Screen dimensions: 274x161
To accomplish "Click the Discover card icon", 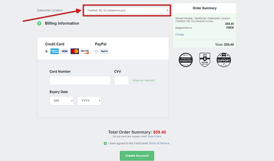I will tap(85, 51).
